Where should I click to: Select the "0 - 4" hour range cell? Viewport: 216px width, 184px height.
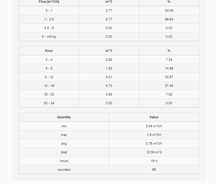tap(49, 60)
